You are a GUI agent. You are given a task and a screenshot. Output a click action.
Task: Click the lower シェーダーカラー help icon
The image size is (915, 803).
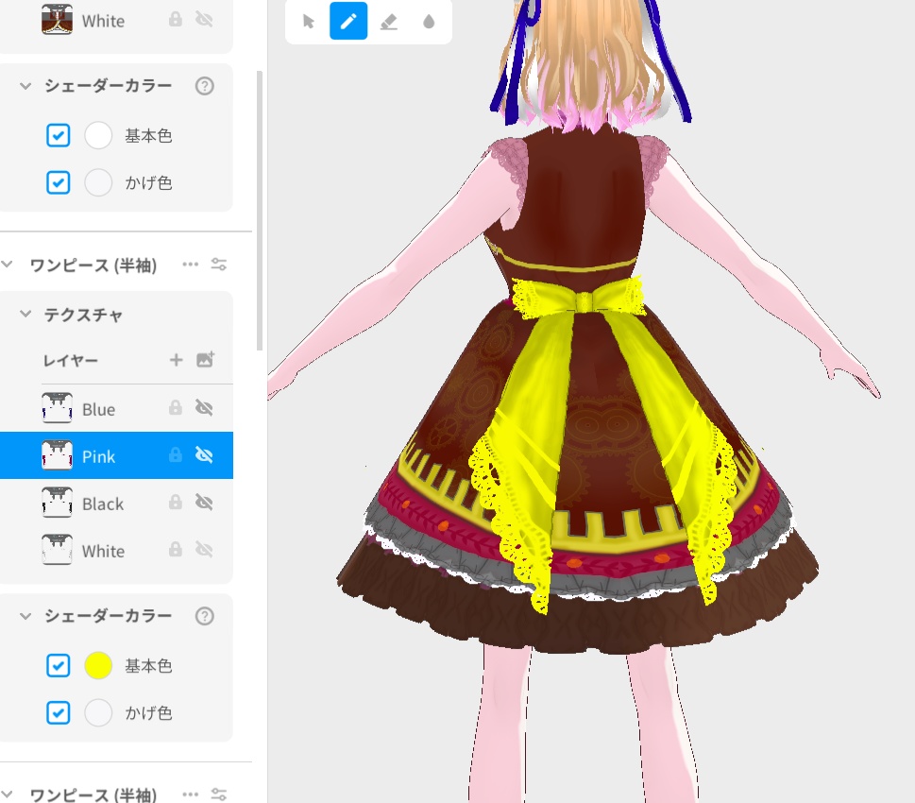[205, 616]
